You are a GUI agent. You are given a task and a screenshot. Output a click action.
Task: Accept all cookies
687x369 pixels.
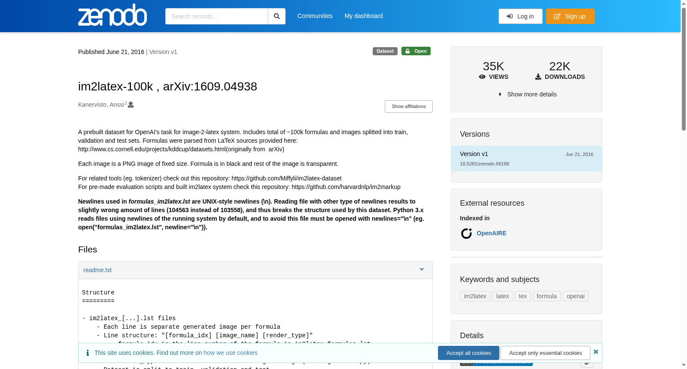(x=468, y=353)
